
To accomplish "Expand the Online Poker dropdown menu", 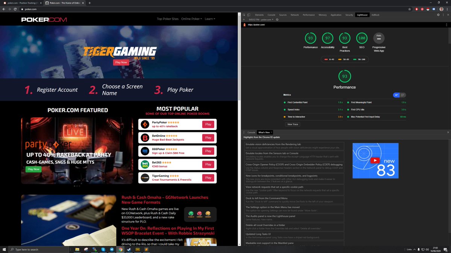I will coord(191,19).
